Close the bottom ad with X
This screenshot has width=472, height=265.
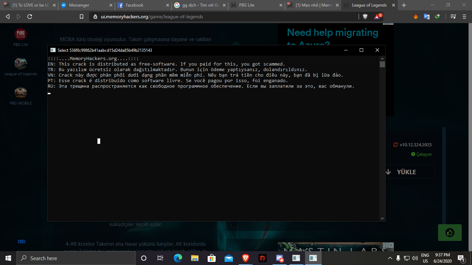[391, 245]
